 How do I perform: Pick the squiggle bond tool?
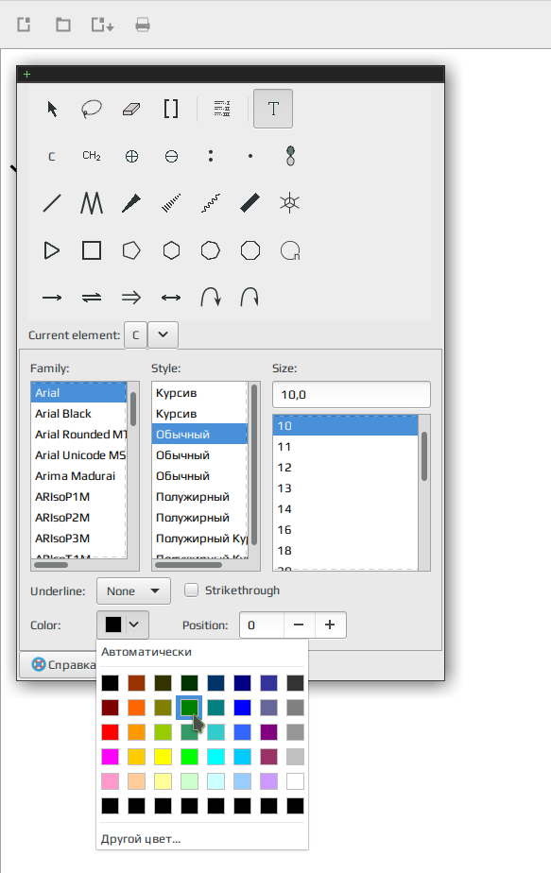(x=211, y=203)
